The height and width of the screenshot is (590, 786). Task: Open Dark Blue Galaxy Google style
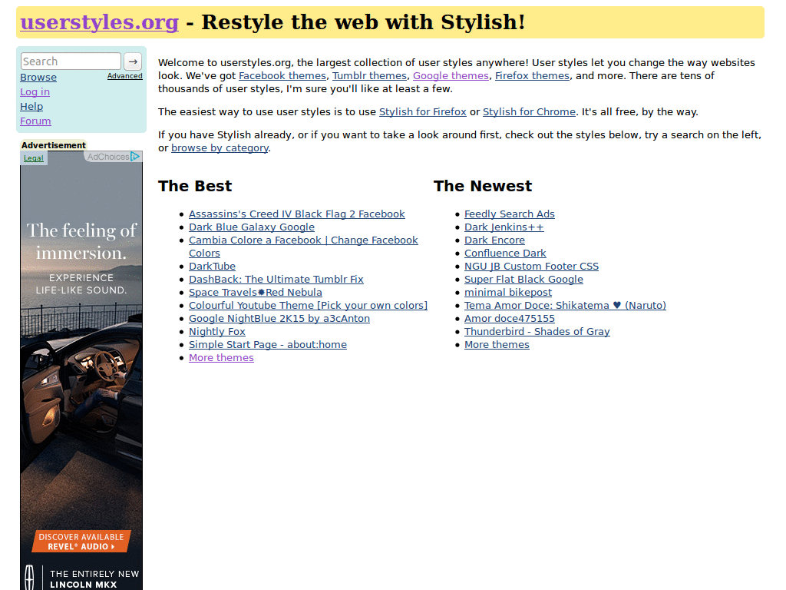click(252, 227)
